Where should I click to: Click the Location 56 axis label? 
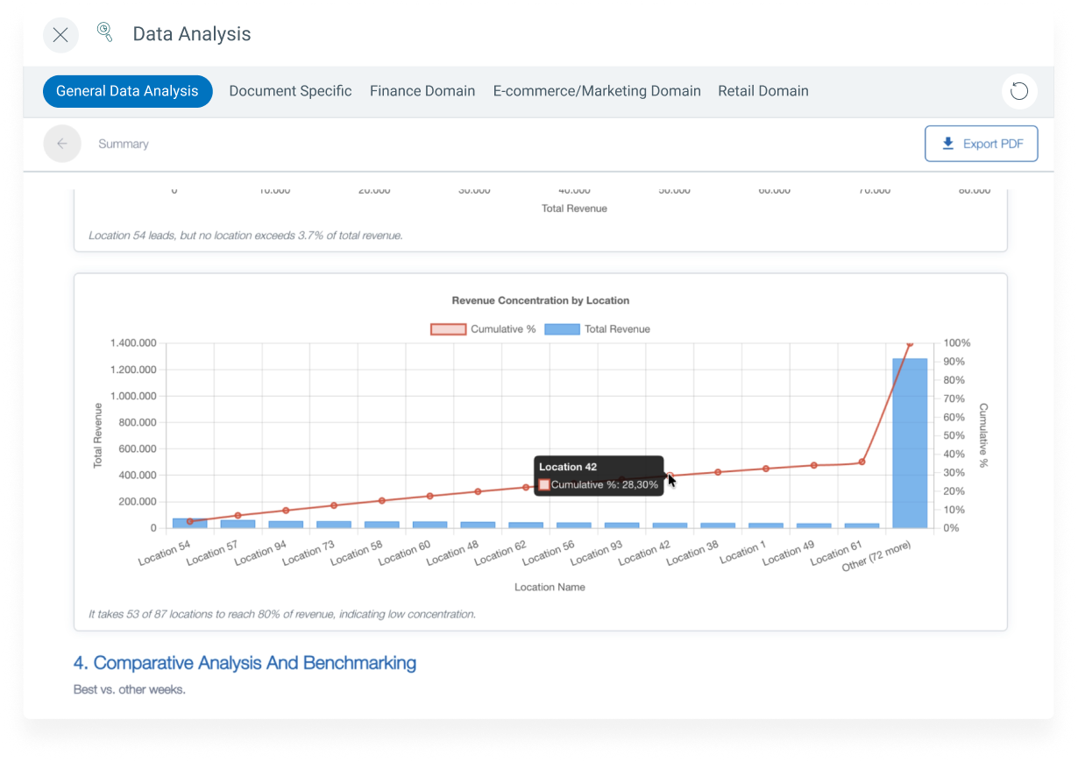(x=549, y=554)
